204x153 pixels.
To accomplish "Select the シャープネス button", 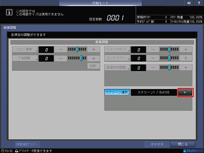I will [117, 49].
